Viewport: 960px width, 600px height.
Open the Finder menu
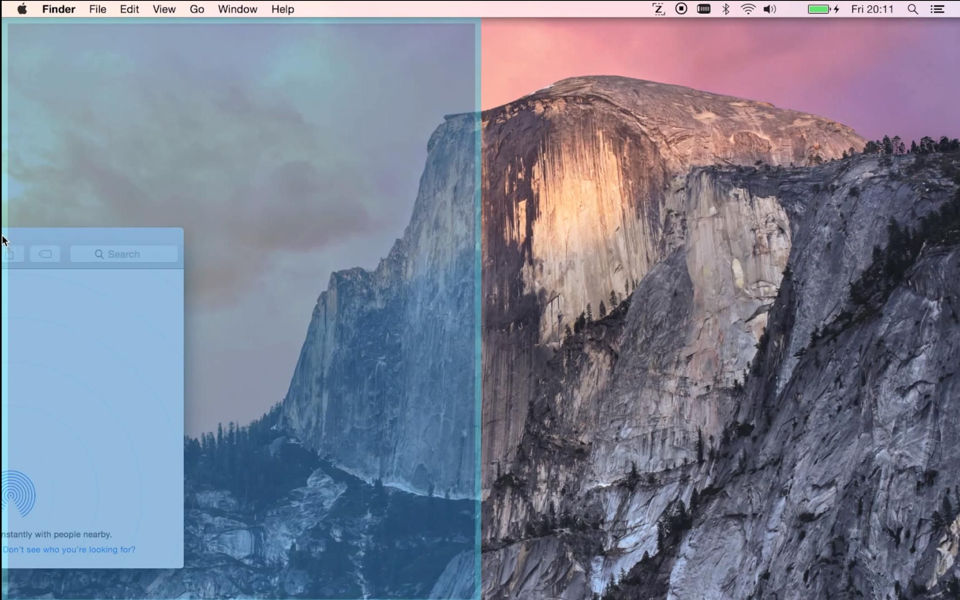(58, 9)
